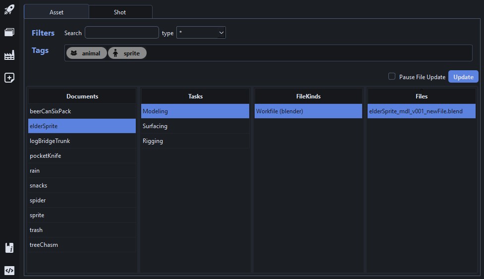
Task: Click the Documents column header
Action: (82, 96)
